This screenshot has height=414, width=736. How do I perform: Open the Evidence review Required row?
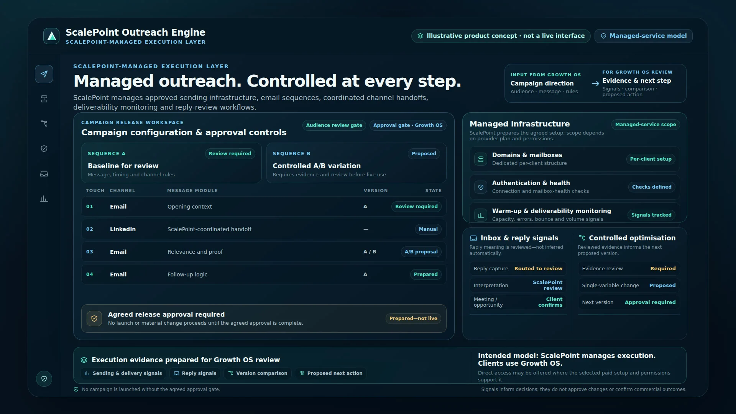[629, 269]
